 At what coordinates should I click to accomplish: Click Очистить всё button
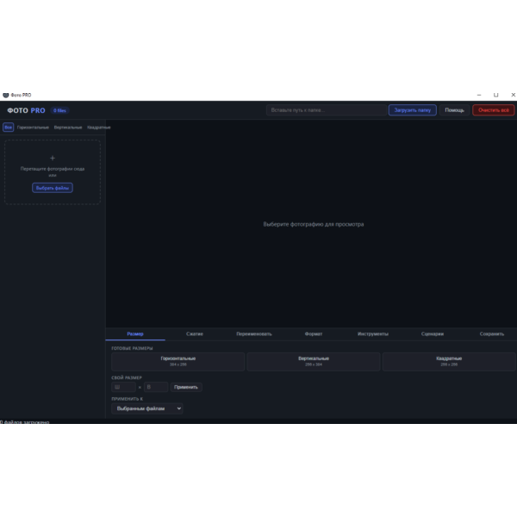494,110
